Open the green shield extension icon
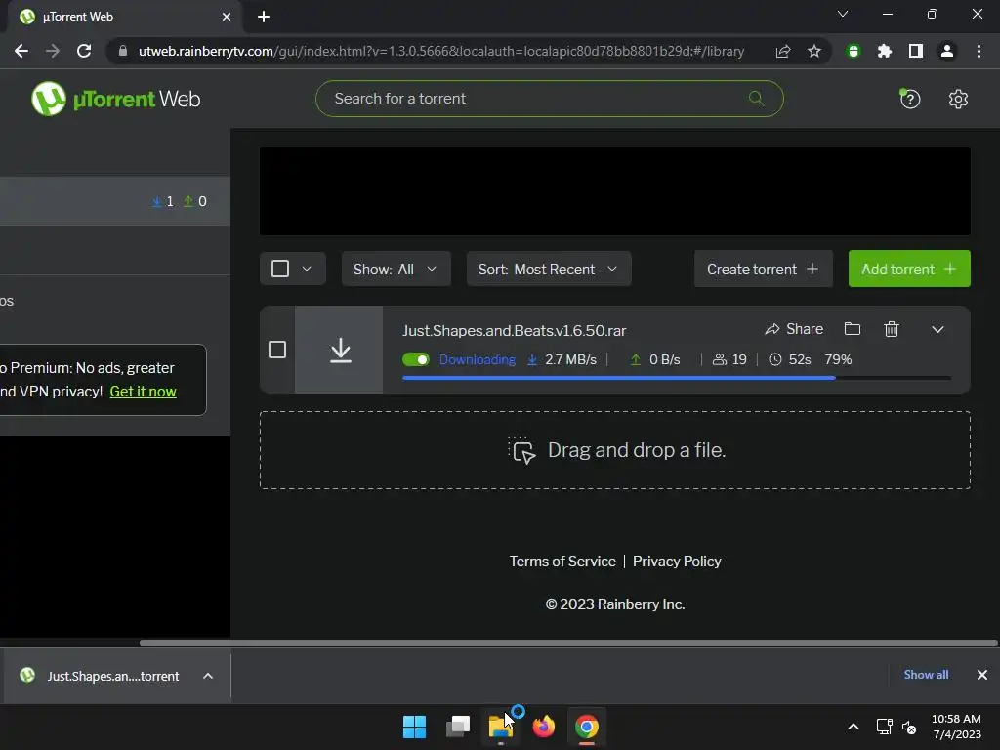 pos(854,51)
